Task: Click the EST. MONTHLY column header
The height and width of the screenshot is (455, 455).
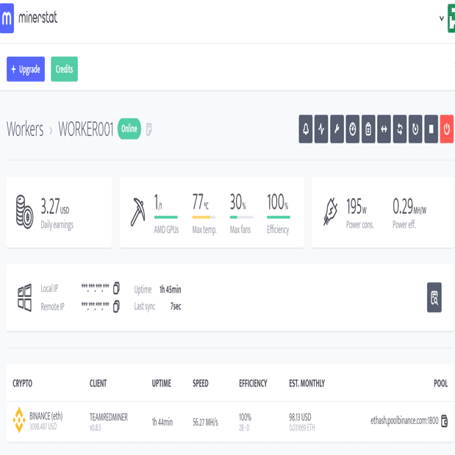Action: tap(307, 383)
